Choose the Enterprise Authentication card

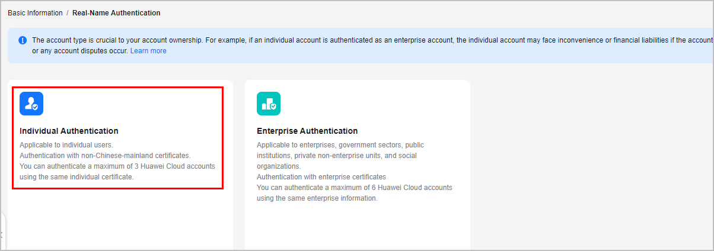[x=358, y=165]
